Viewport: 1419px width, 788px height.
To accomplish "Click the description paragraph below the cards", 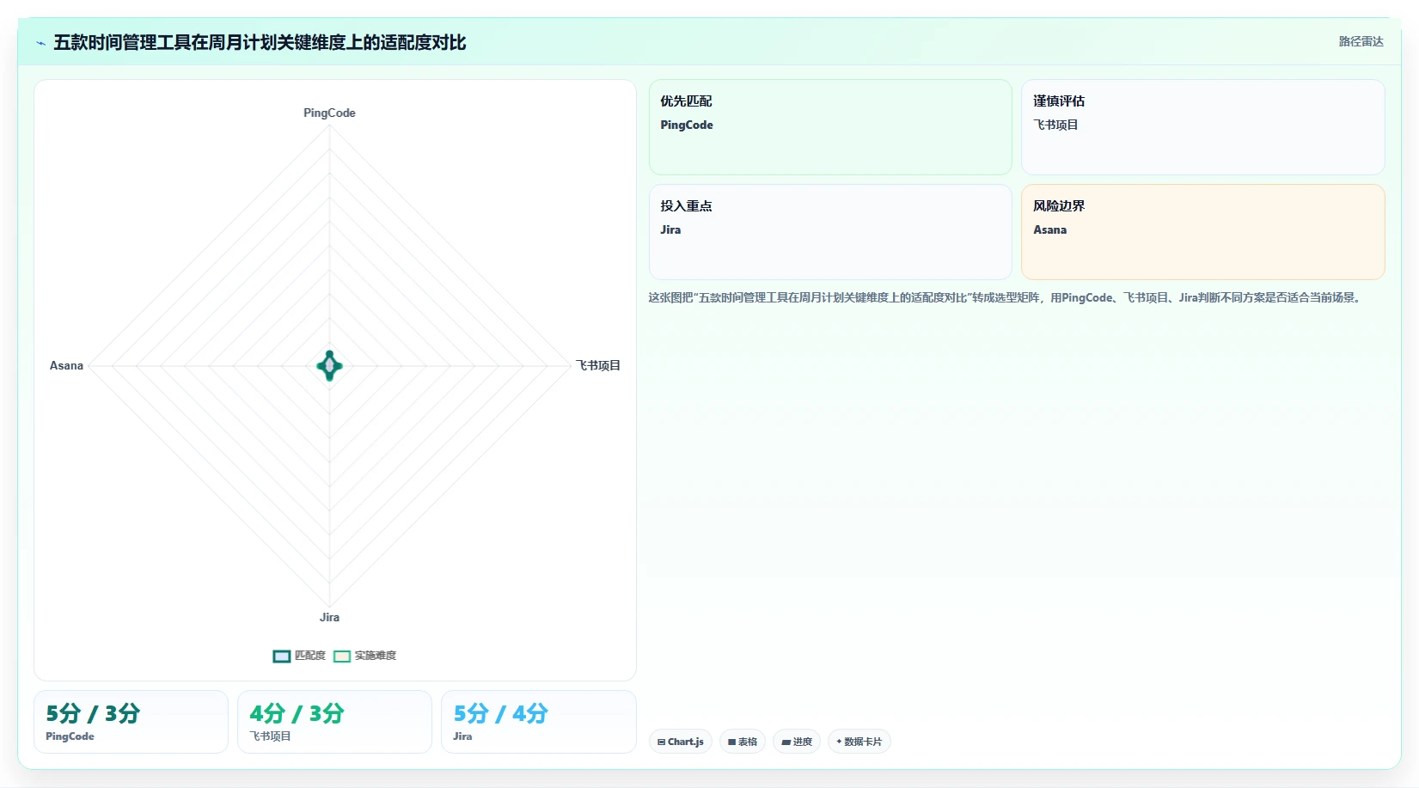I will click(x=1006, y=297).
